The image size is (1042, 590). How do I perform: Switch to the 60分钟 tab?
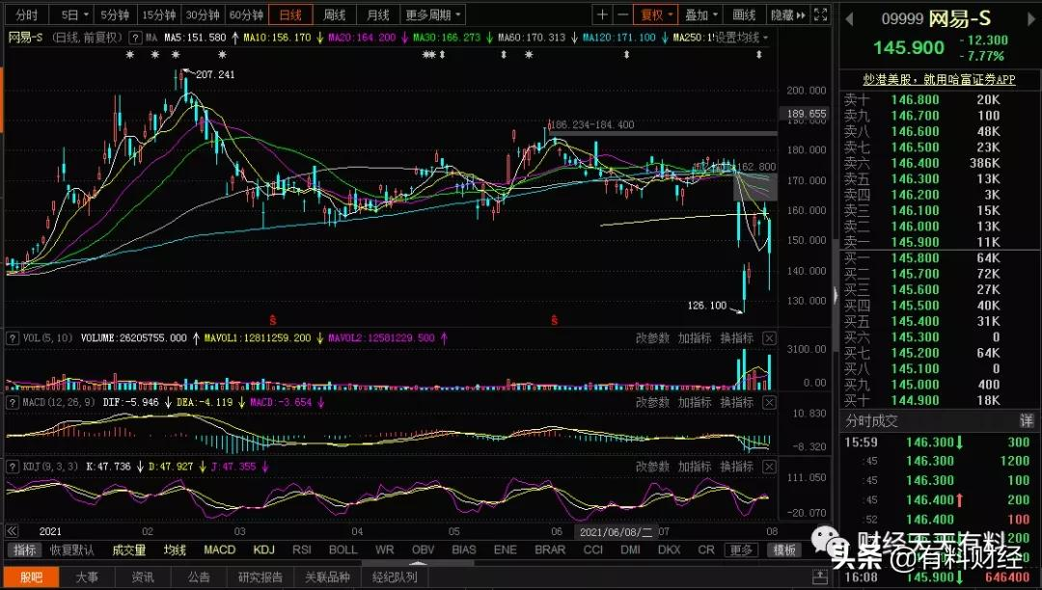tap(246, 14)
